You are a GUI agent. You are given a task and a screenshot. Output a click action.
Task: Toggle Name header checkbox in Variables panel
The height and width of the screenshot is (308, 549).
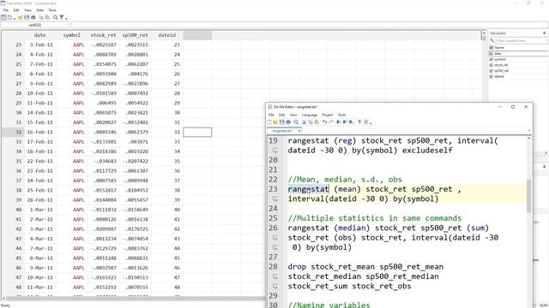(492, 48)
